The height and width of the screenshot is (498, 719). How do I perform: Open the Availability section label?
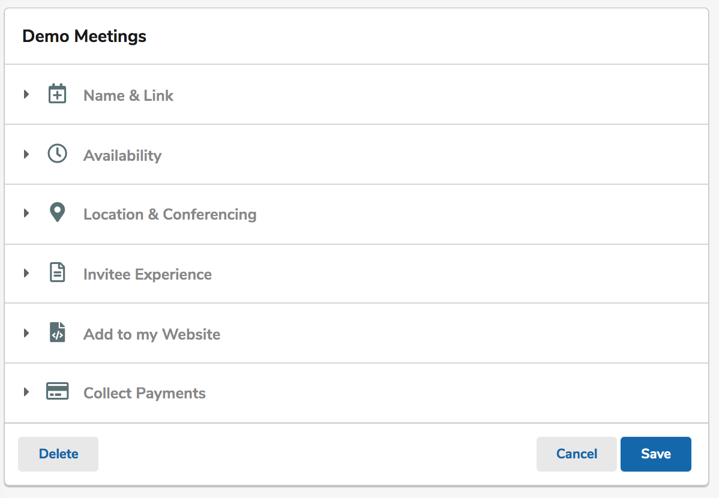(122, 155)
